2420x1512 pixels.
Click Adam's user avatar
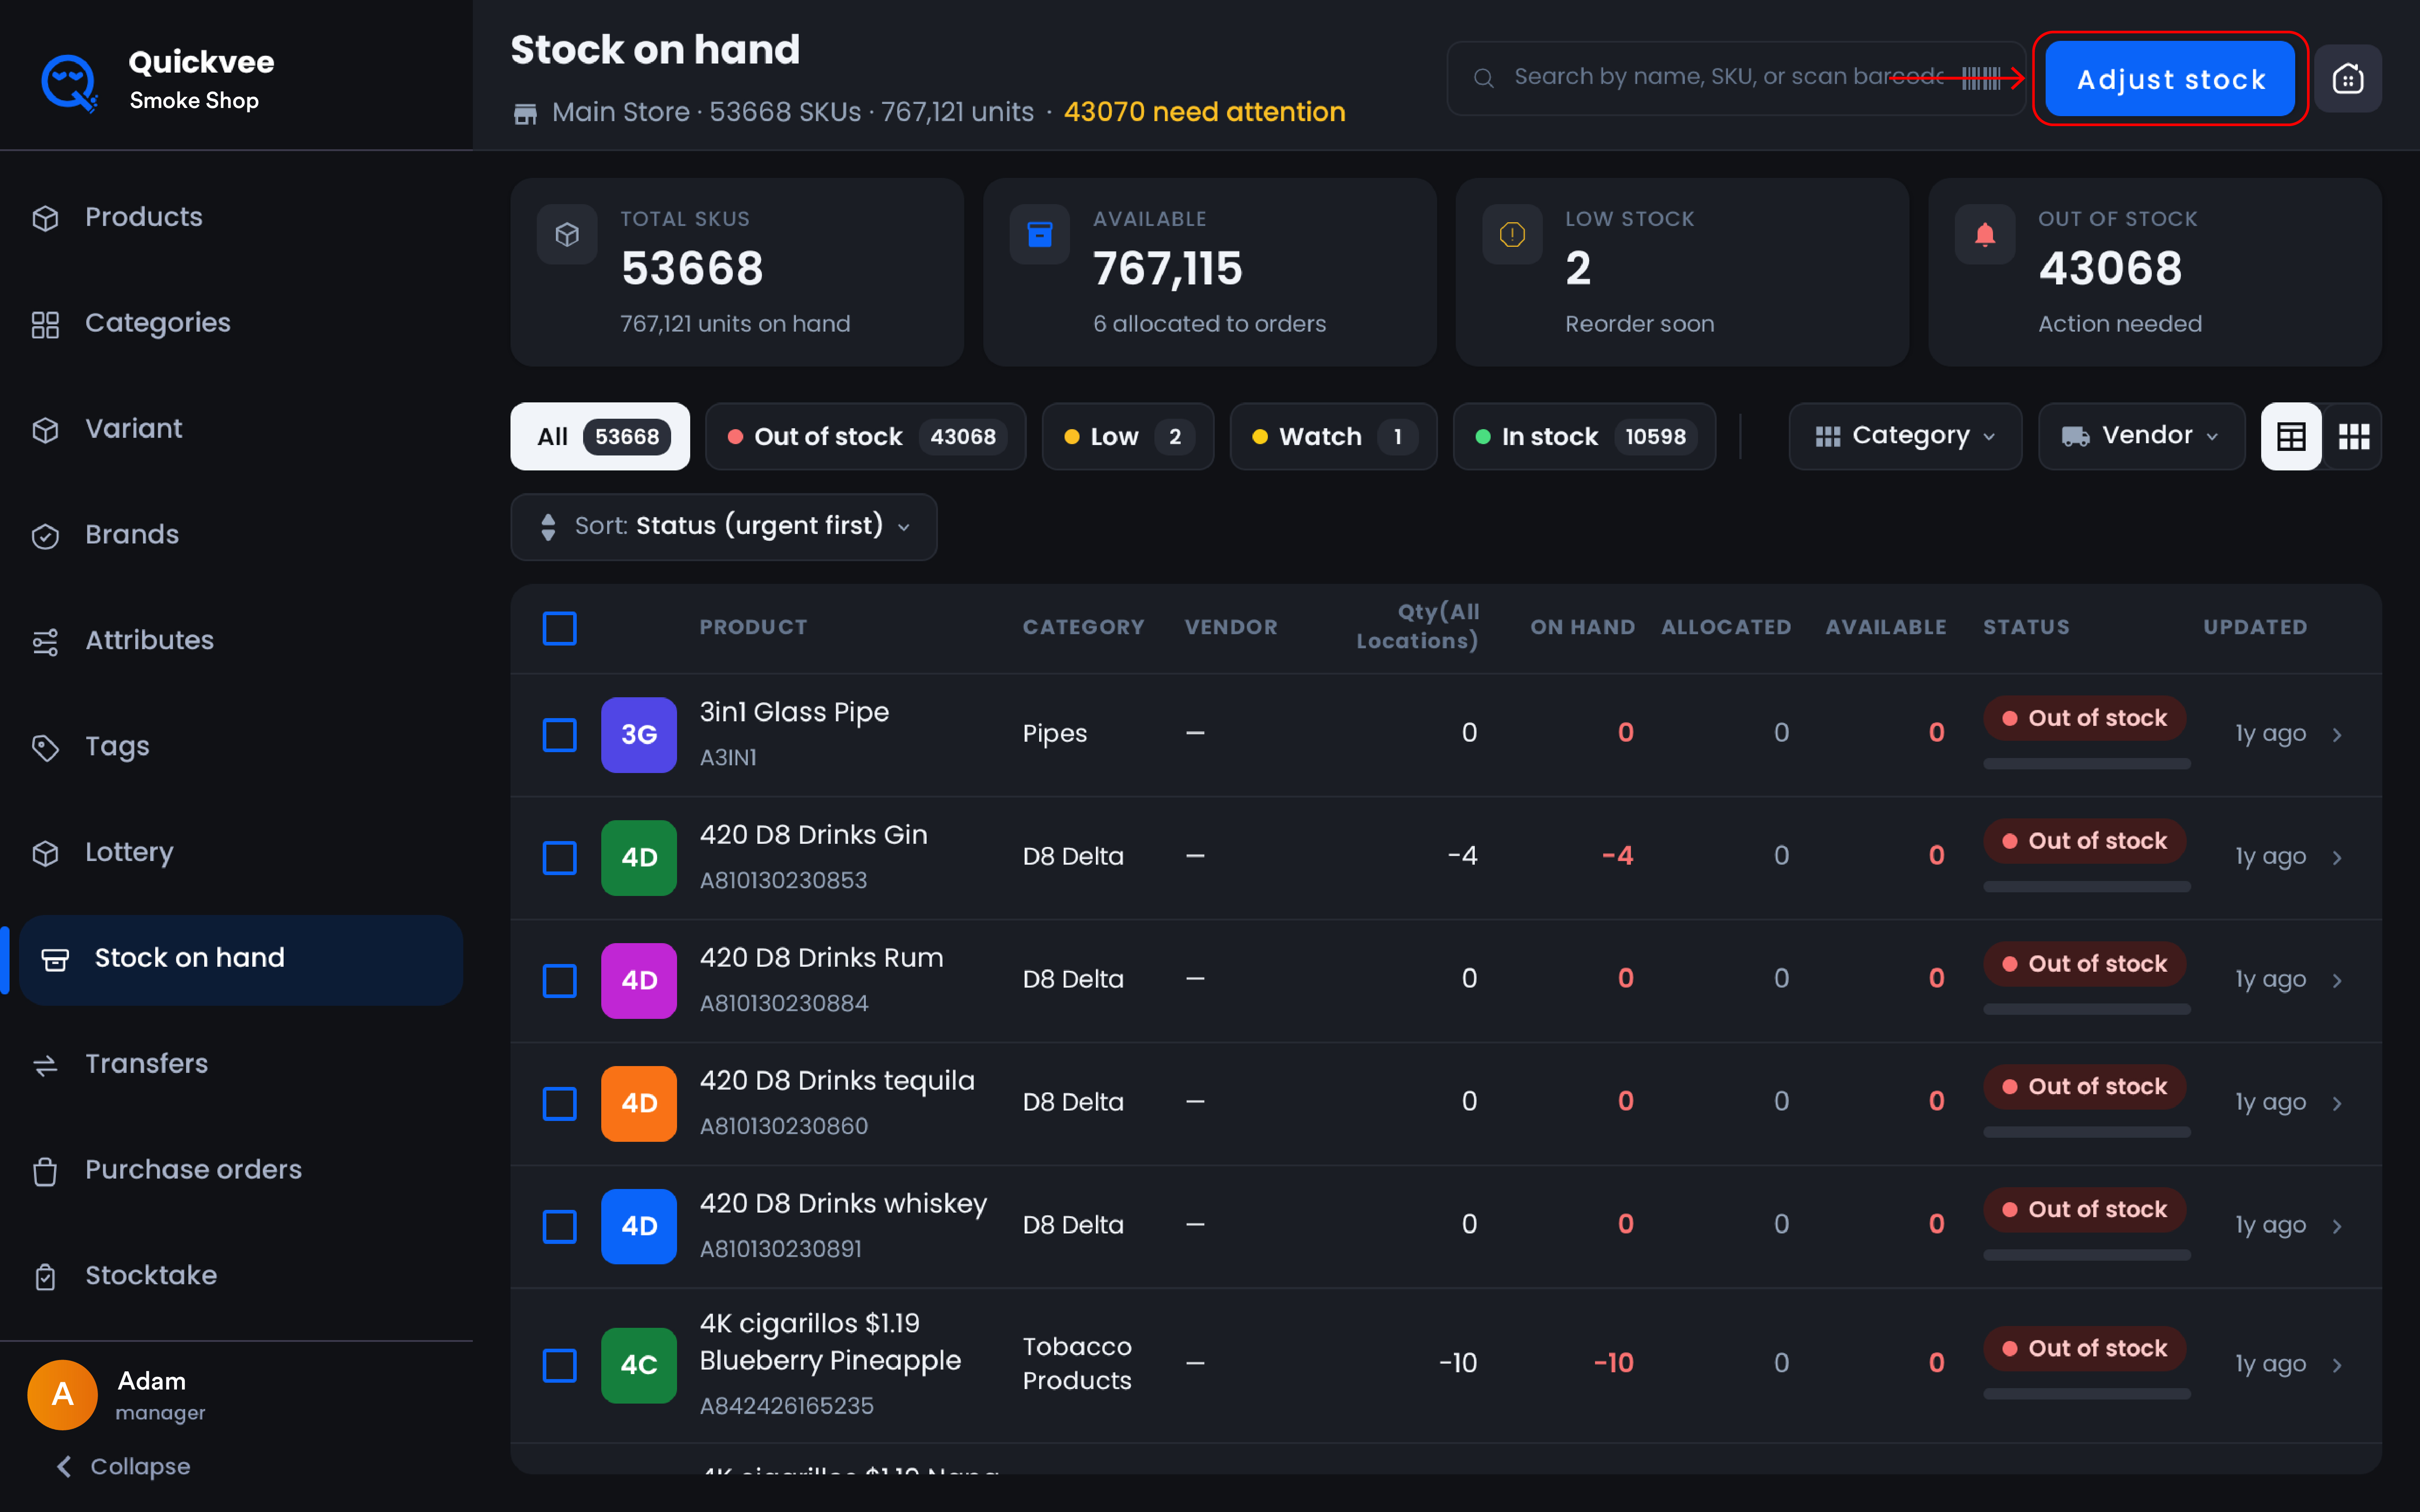tap(62, 1394)
